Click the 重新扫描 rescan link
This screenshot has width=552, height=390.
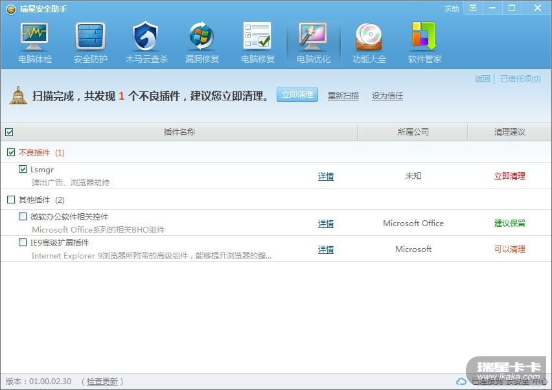pyautogui.click(x=343, y=96)
